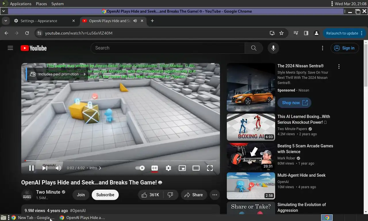
Task: Open a new browser tab
Action: click(x=152, y=21)
